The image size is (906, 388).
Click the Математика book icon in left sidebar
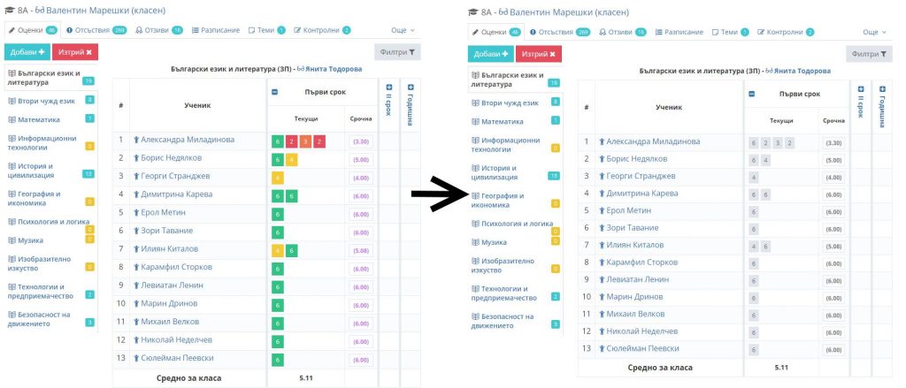tap(12, 118)
